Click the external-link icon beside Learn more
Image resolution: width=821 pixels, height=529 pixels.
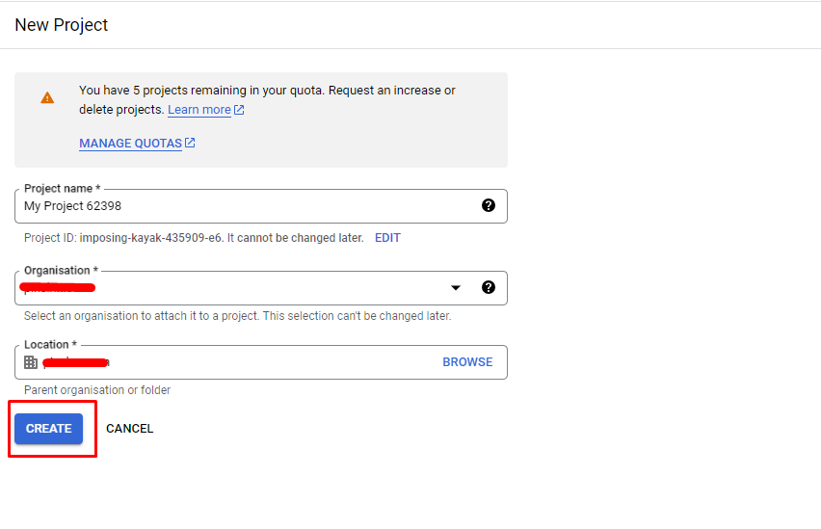[x=239, y=110]
